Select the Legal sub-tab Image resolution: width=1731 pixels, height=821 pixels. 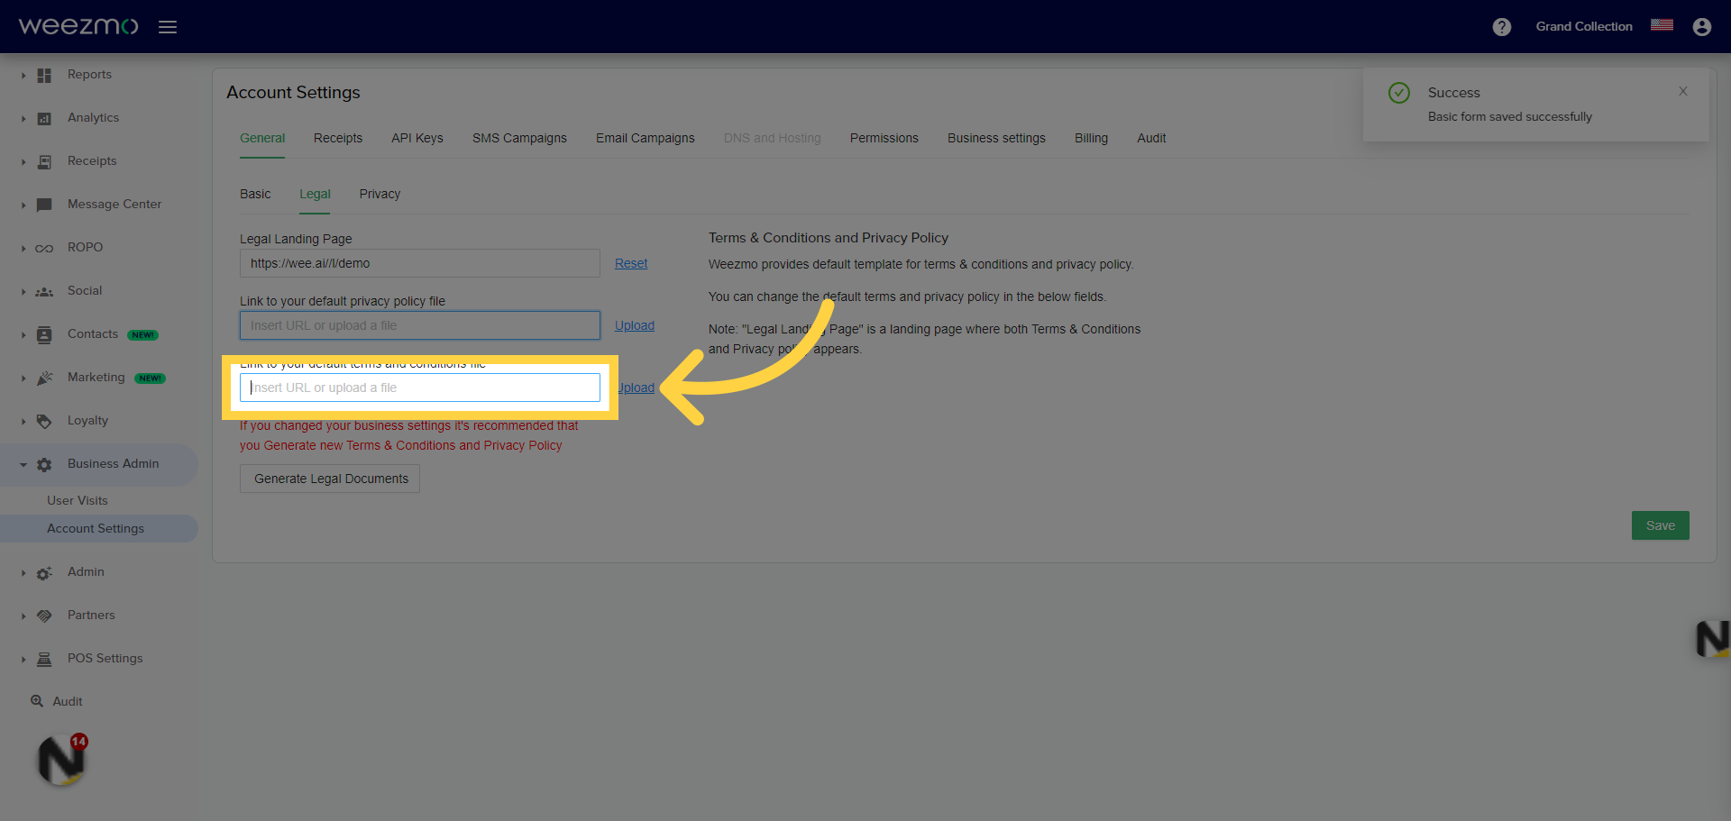click(x=315, y=194)
